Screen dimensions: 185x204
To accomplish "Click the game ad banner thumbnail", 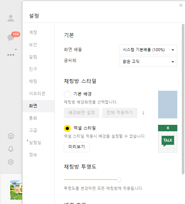I will coord(16,190).
